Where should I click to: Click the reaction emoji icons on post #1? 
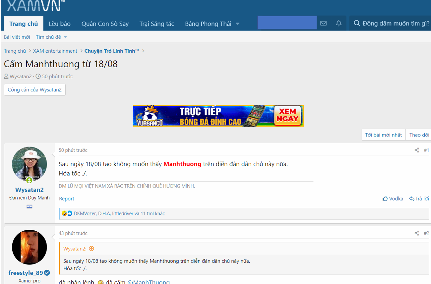coord(67,213)
